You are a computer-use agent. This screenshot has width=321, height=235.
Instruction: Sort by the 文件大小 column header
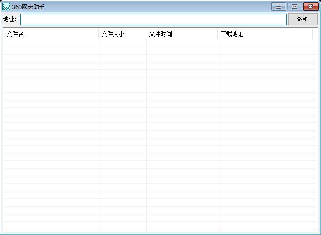(x=122, y=34)
